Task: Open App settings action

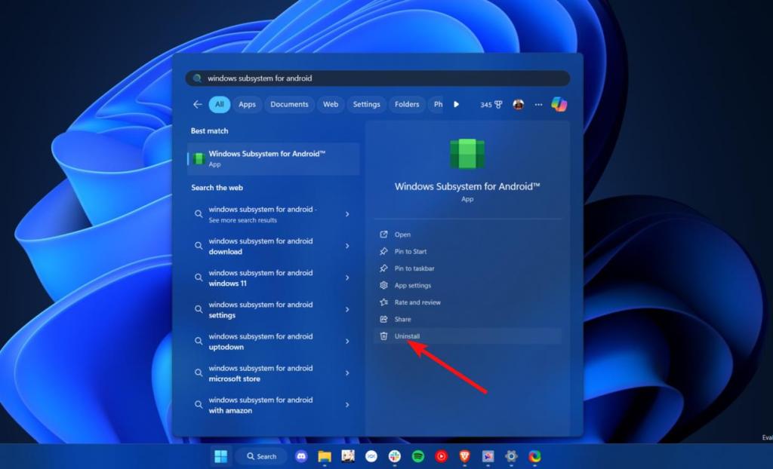Action: point(467,285)
